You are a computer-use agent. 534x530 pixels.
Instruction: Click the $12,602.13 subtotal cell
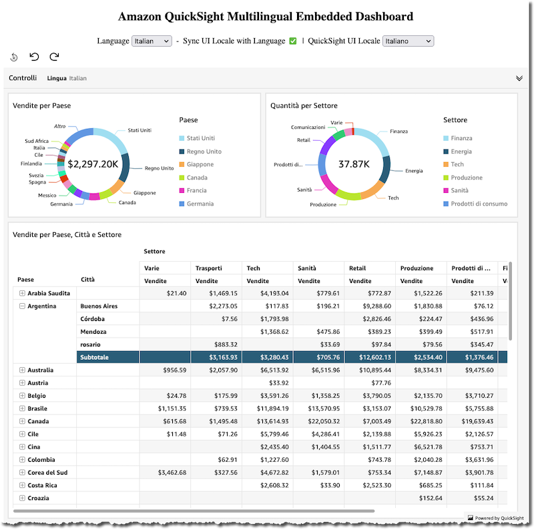coord(370,357)
